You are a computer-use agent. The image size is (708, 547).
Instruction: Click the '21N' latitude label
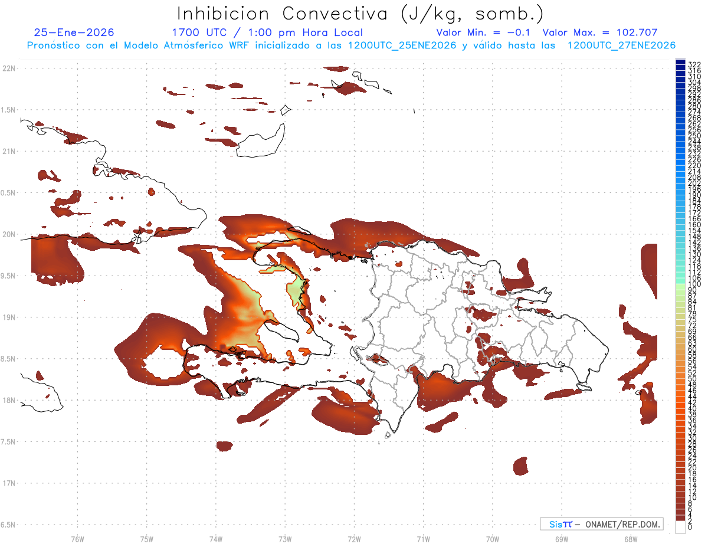pos(9,151)
